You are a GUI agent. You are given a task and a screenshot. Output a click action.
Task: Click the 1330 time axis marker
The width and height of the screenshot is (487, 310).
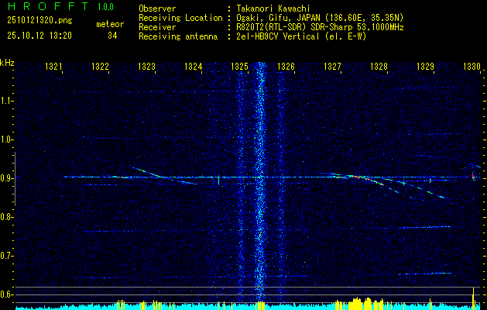[472, 66]
